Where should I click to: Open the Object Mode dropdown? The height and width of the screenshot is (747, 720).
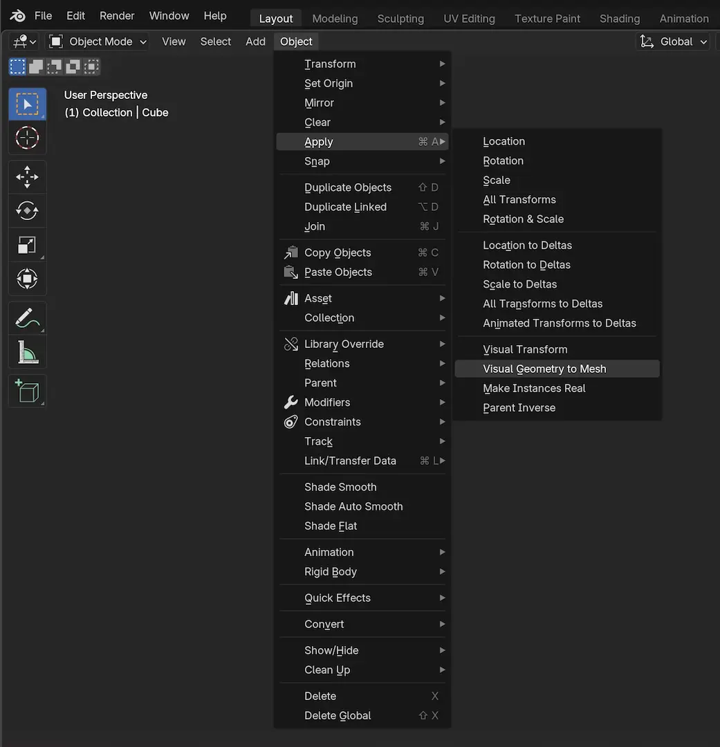[98, 41]
